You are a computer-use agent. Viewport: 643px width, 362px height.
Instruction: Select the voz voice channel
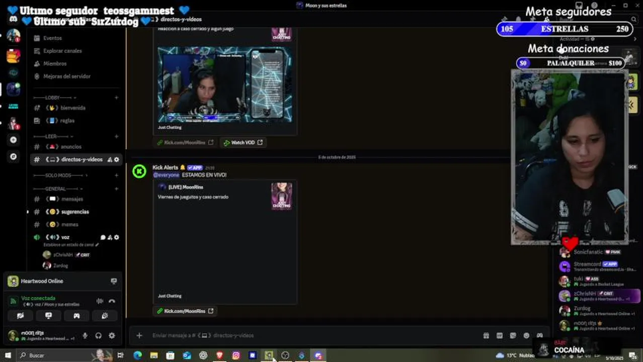(65, 237)
